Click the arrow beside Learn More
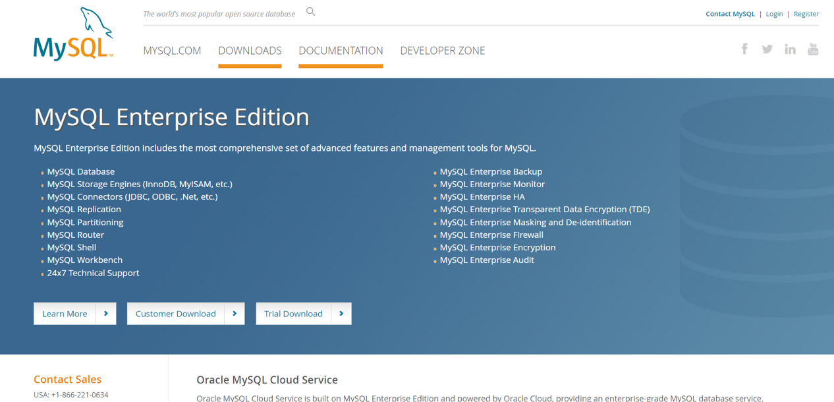Image resolution: width=834 pixels, height=402 pixels. pos(106,314)
